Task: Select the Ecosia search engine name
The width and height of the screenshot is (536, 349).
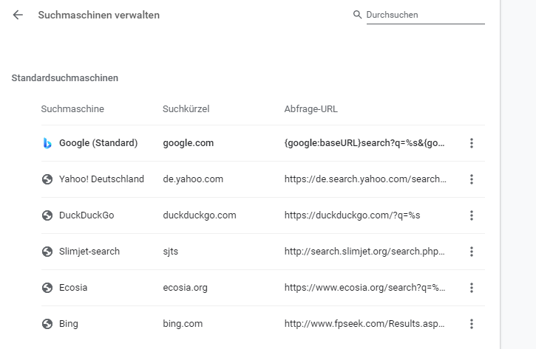Action: tap(73, 288)
